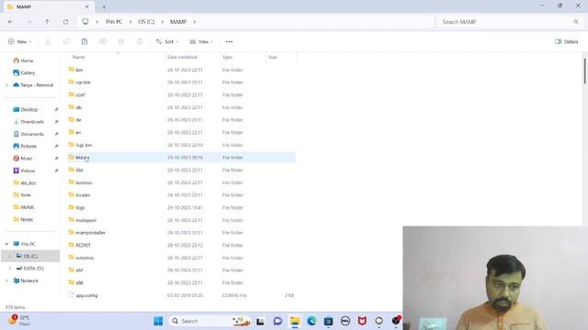Expand the Tanya - Personal tree node
This screenshot has height=330, width=588.
tap(6, 85)
